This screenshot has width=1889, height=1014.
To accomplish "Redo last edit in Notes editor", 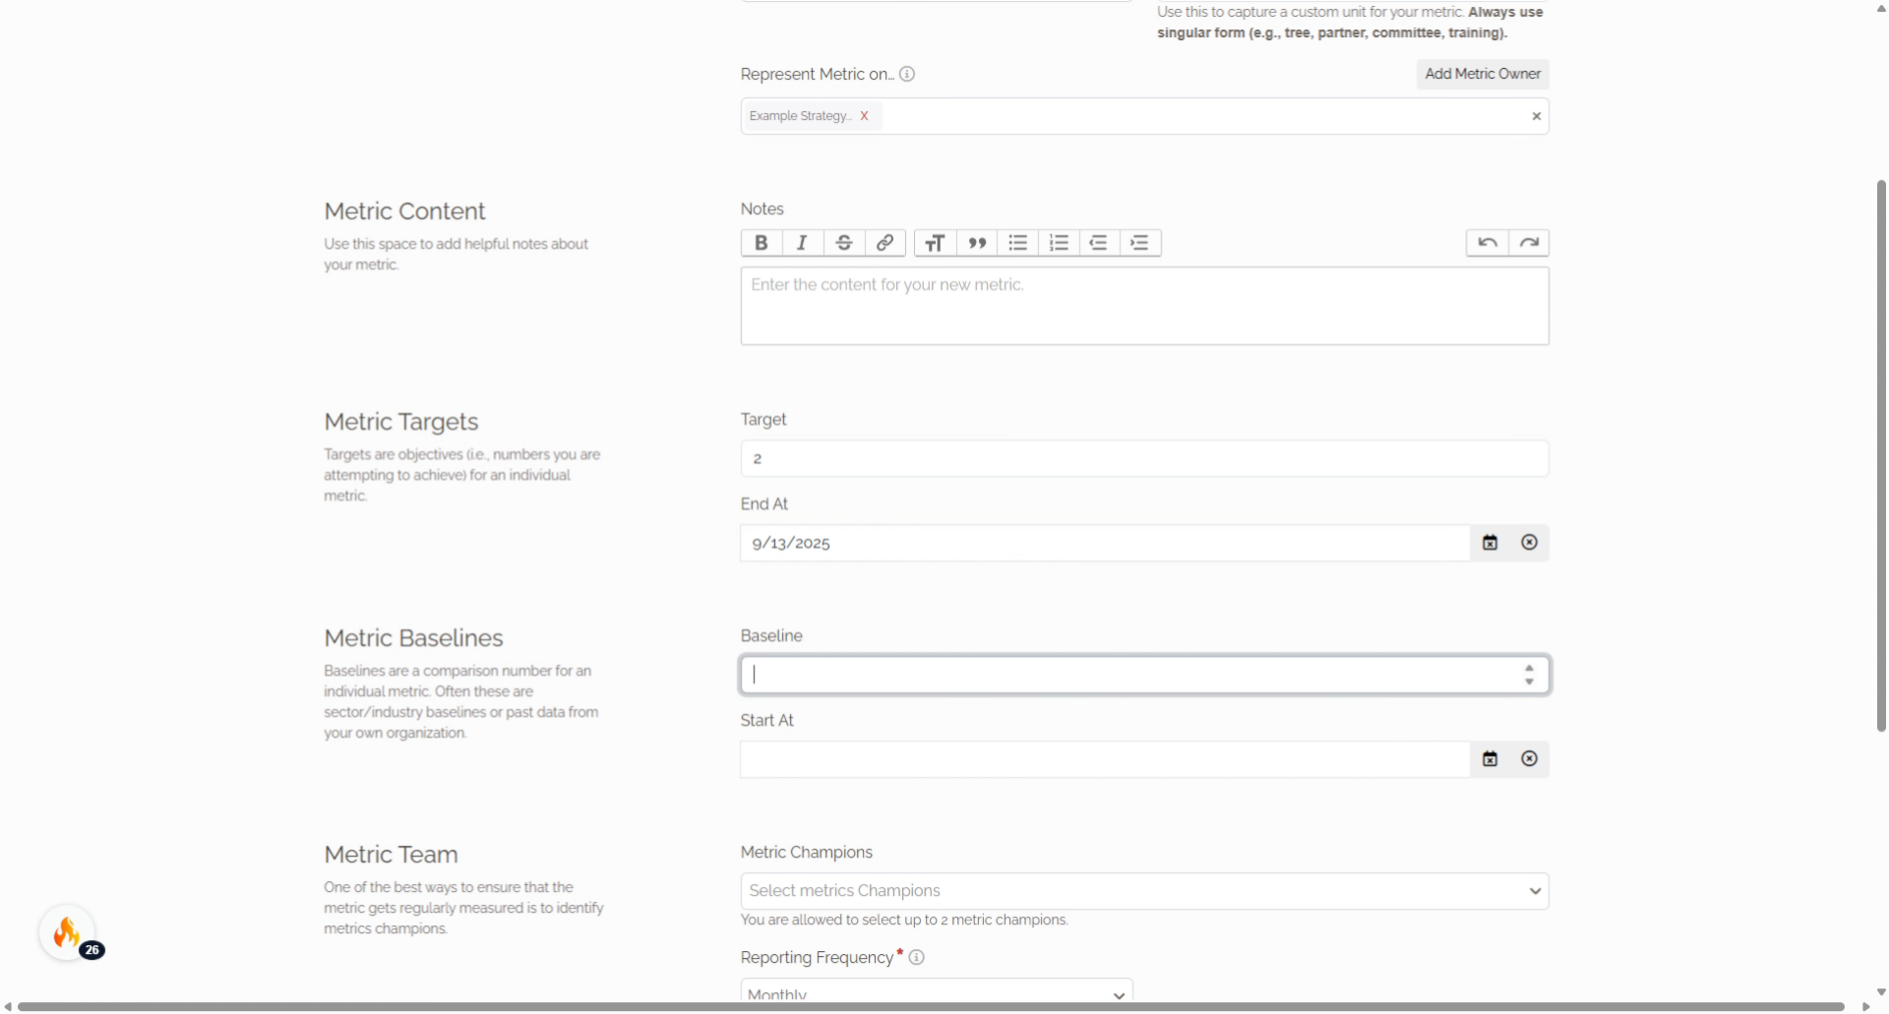I will click(1529, 243).
